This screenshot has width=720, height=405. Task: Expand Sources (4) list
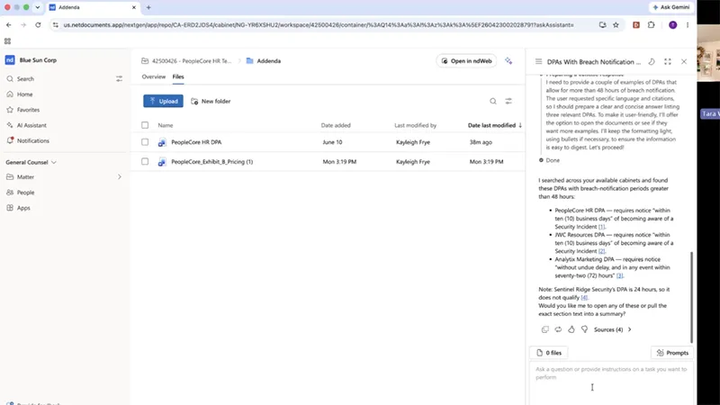click(613, 329)
